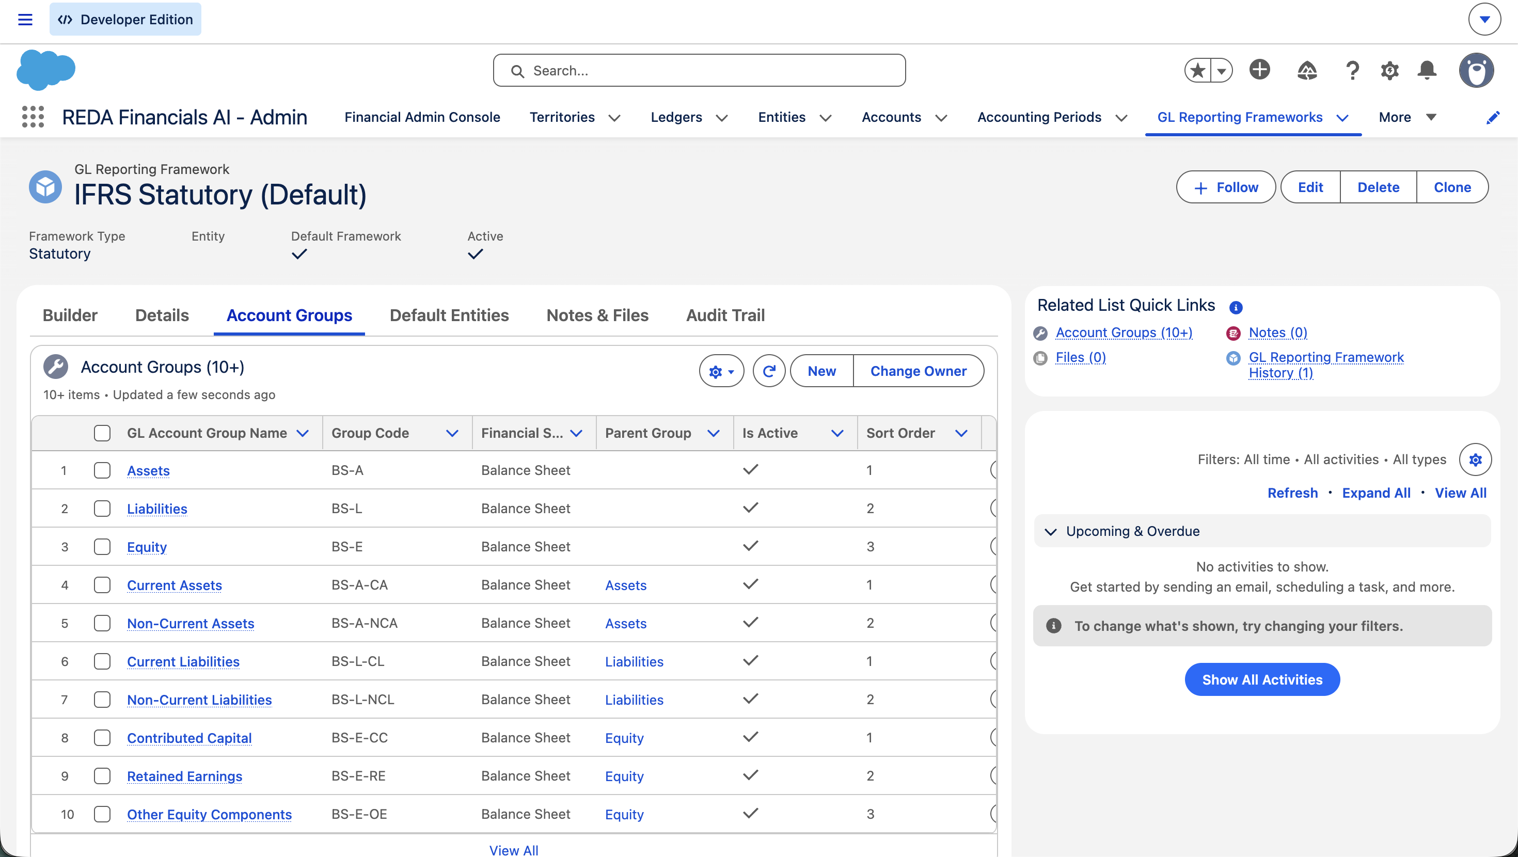
Task: Click in the global Search field
Action: (x=699, y=70)
